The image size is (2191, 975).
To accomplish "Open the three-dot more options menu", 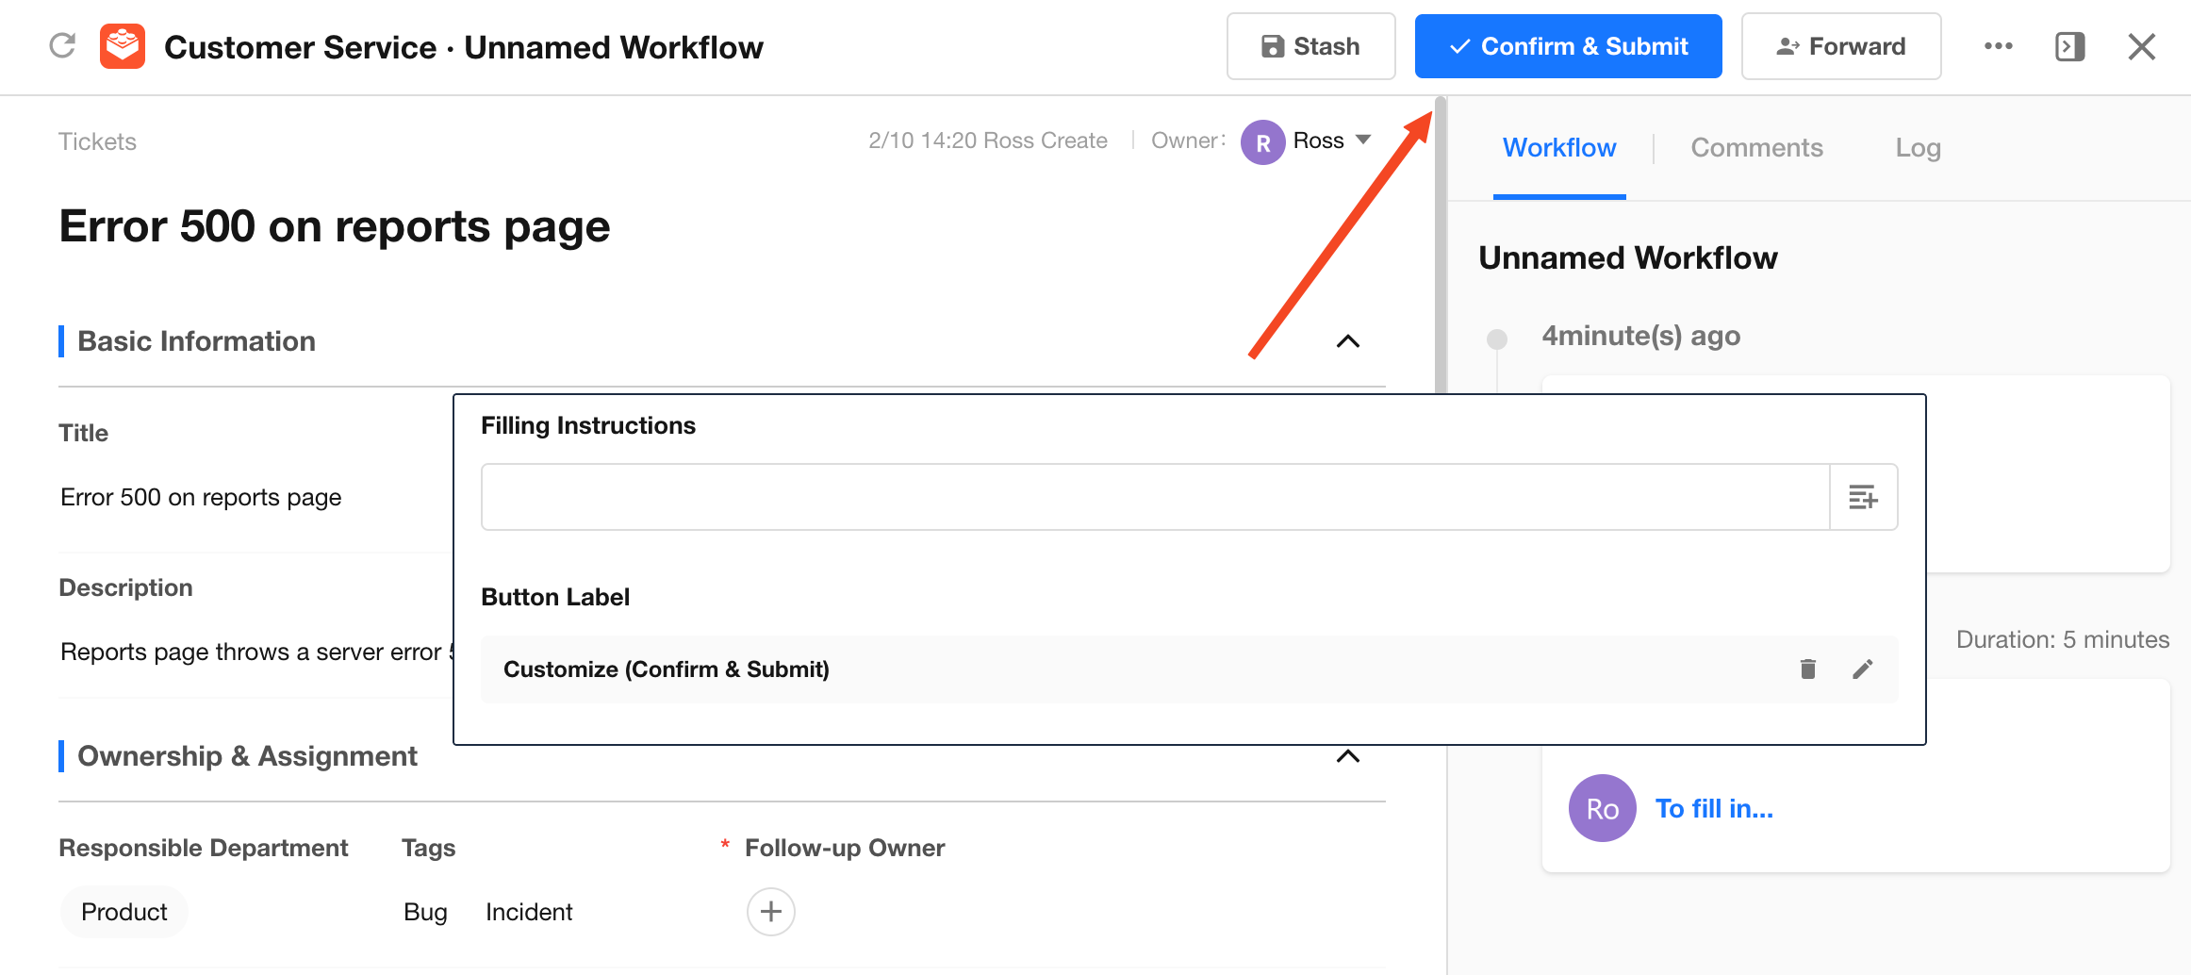I will [1998, 46].
